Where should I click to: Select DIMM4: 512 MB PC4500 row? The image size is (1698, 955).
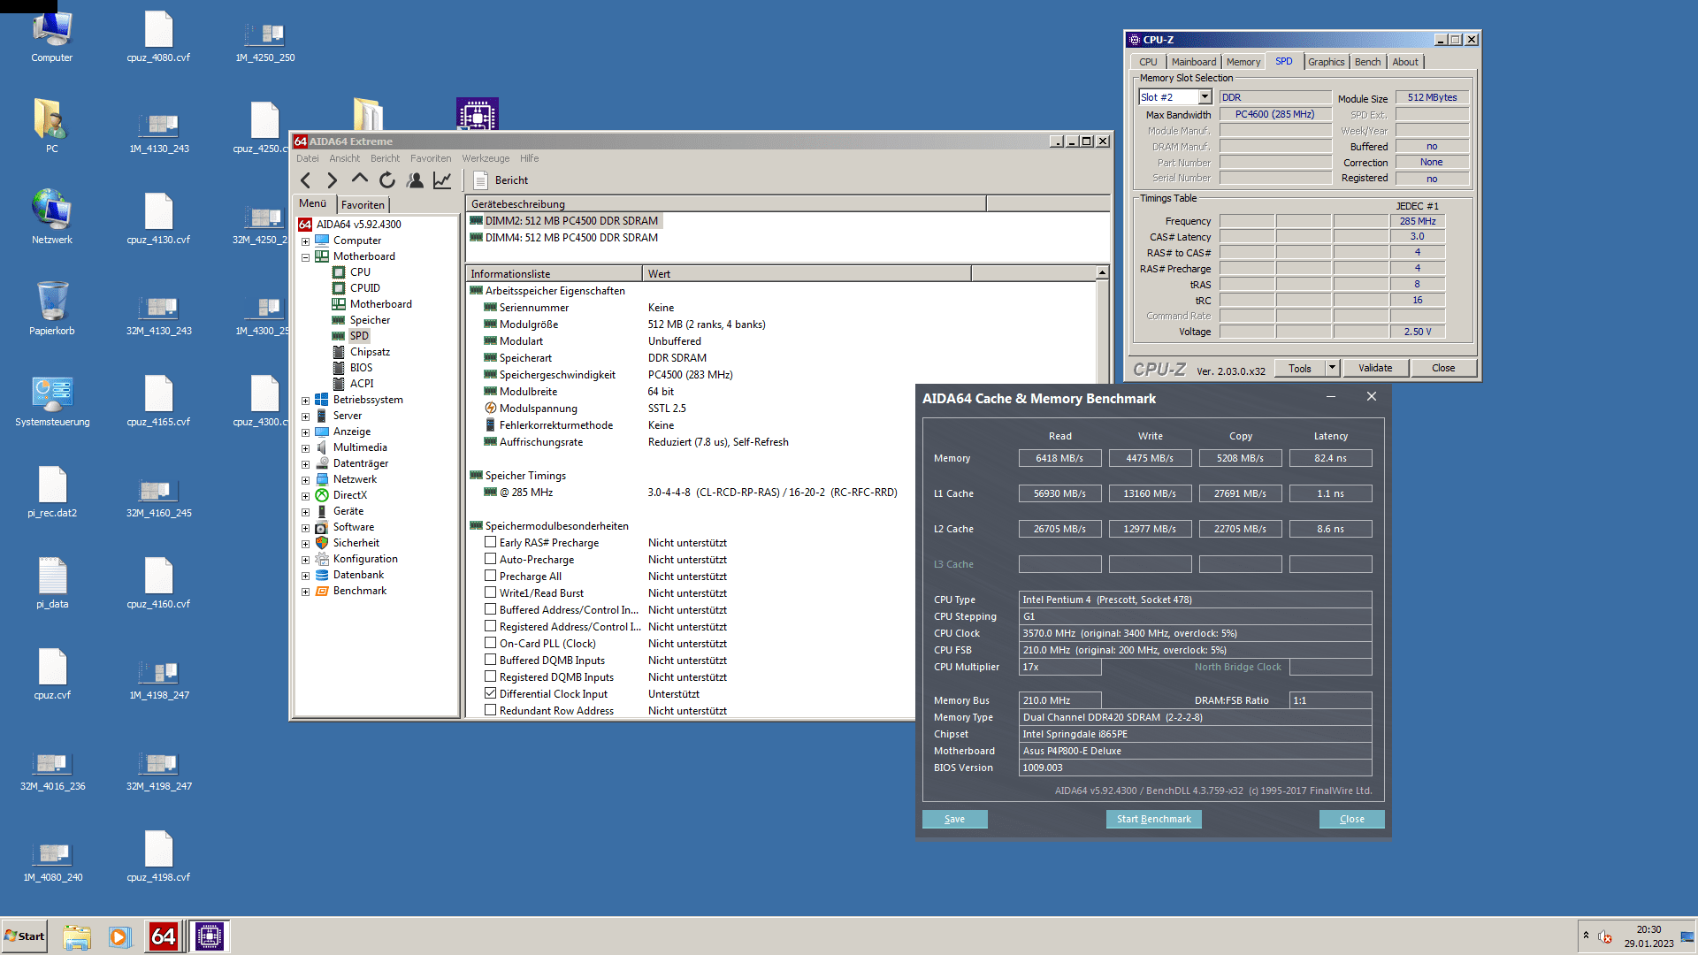(571, 238)
